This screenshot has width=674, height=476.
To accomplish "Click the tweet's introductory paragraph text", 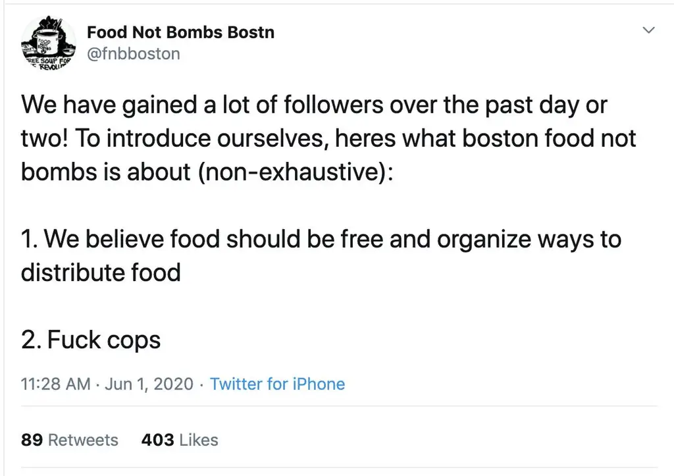I will coord(328,138).
